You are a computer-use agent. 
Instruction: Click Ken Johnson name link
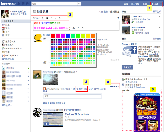click(x=138, y=27)
